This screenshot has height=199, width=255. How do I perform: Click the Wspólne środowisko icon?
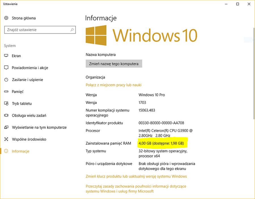coord(6,139)
